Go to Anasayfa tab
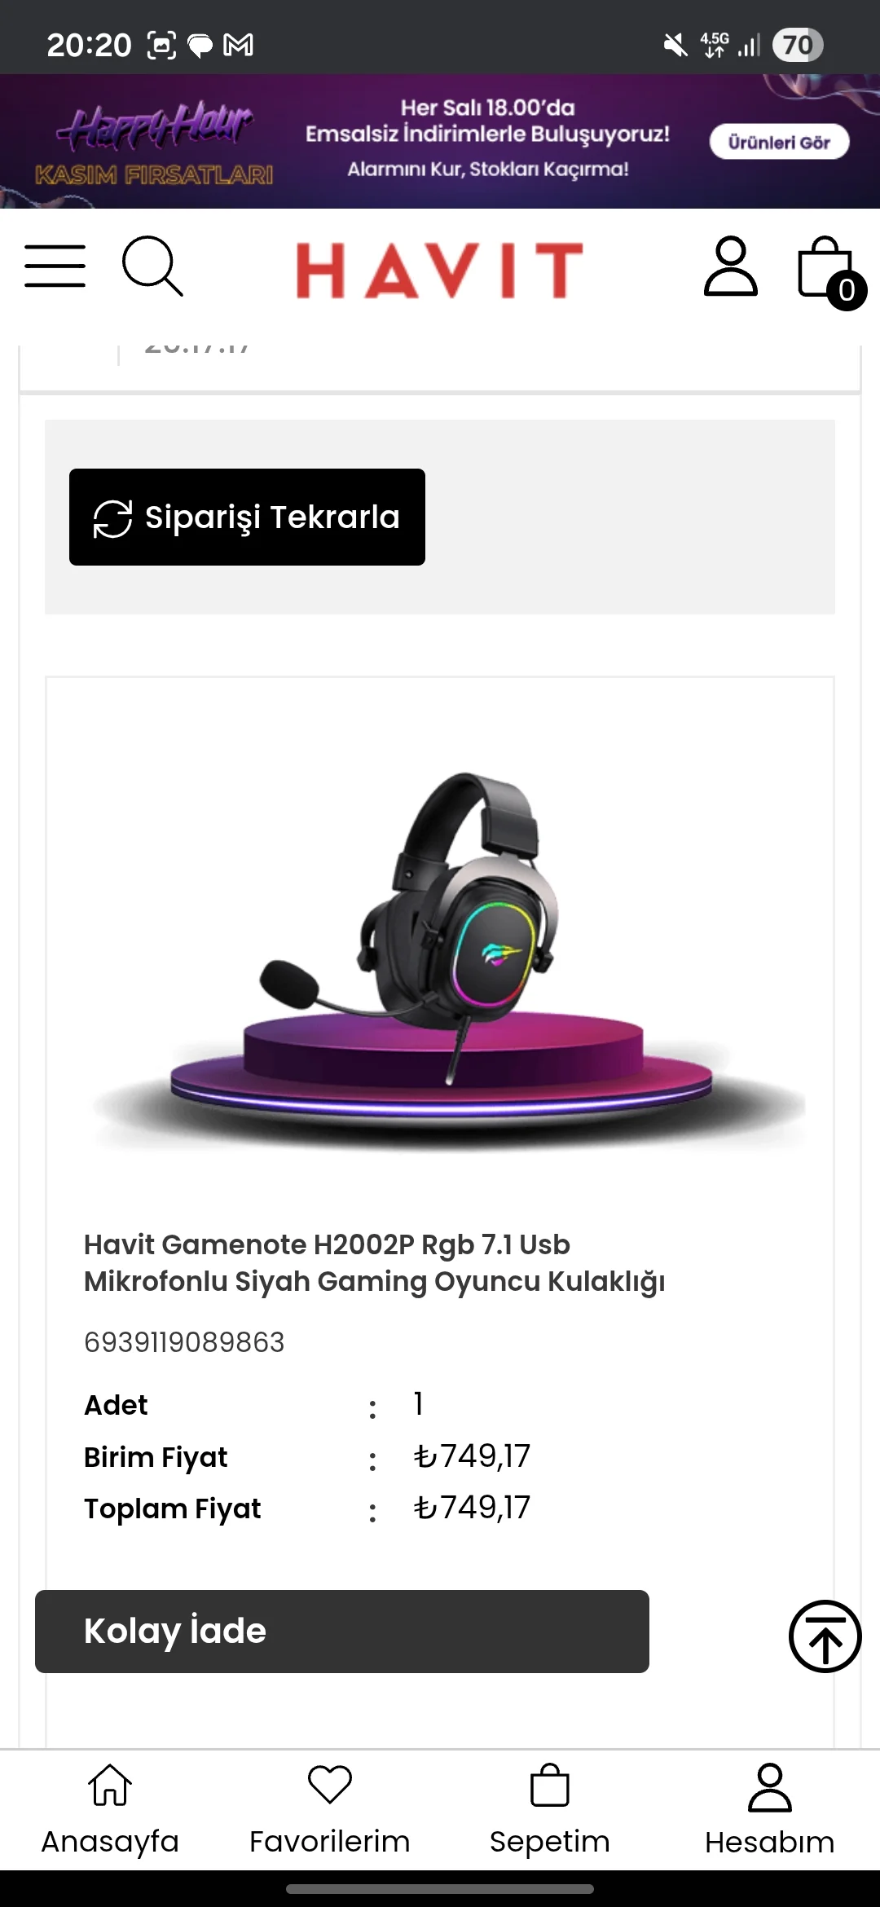The height and width of the screenshot is (1907, 880). 110,1810
